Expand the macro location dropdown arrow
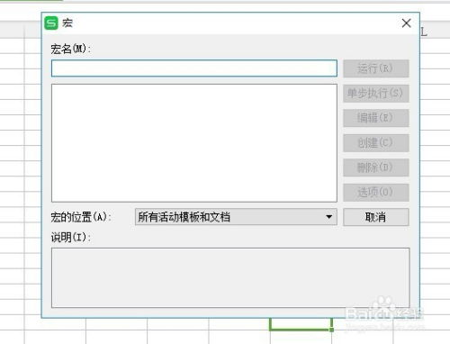The image size is (450, 344). click(x=328, y=217)
